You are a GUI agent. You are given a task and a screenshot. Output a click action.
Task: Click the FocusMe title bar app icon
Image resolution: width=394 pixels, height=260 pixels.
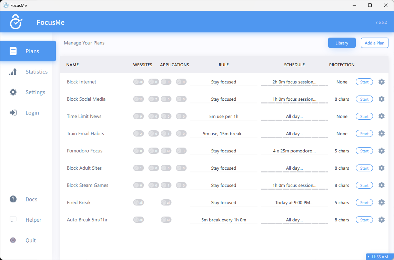[6, 5]
